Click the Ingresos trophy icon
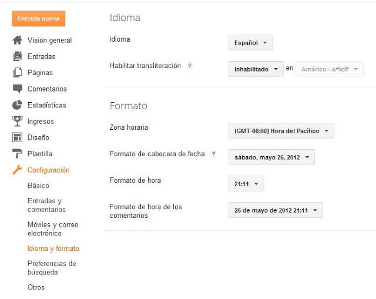Image resolution: width=376 pixels, height=299 pixels. pyautogui.click(x=17, y=121)
